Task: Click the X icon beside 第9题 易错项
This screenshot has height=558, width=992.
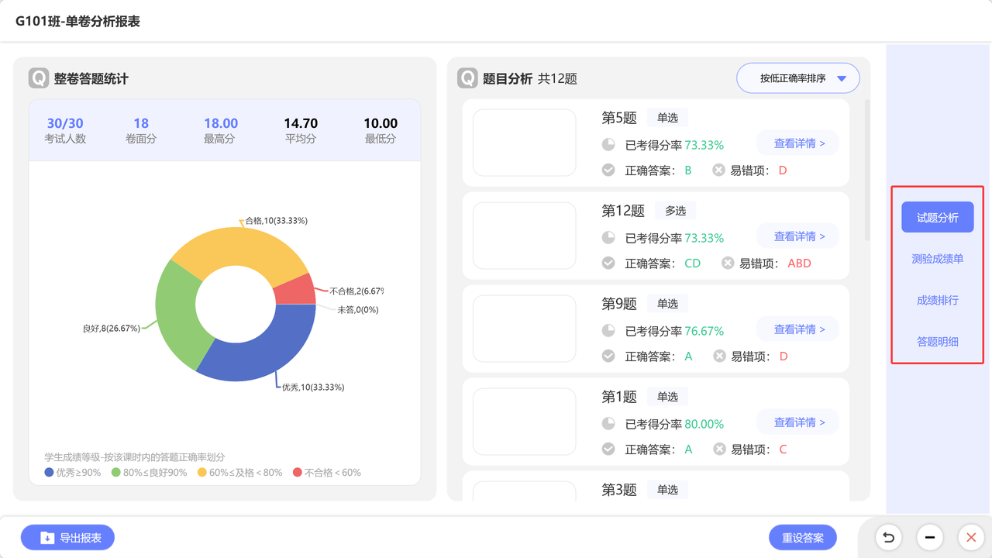Action: (719, 356)
